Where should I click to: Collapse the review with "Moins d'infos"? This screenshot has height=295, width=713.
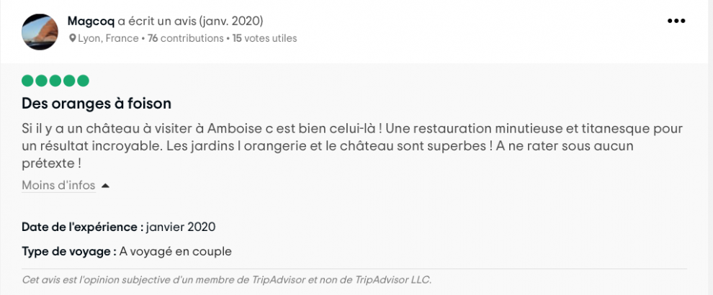point(58,186)
